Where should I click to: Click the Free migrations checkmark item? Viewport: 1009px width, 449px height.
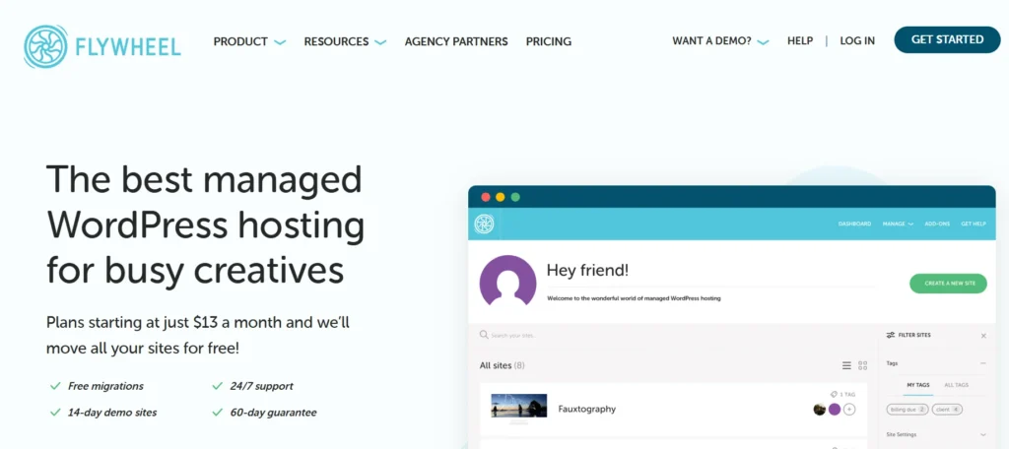pos(97,386)
